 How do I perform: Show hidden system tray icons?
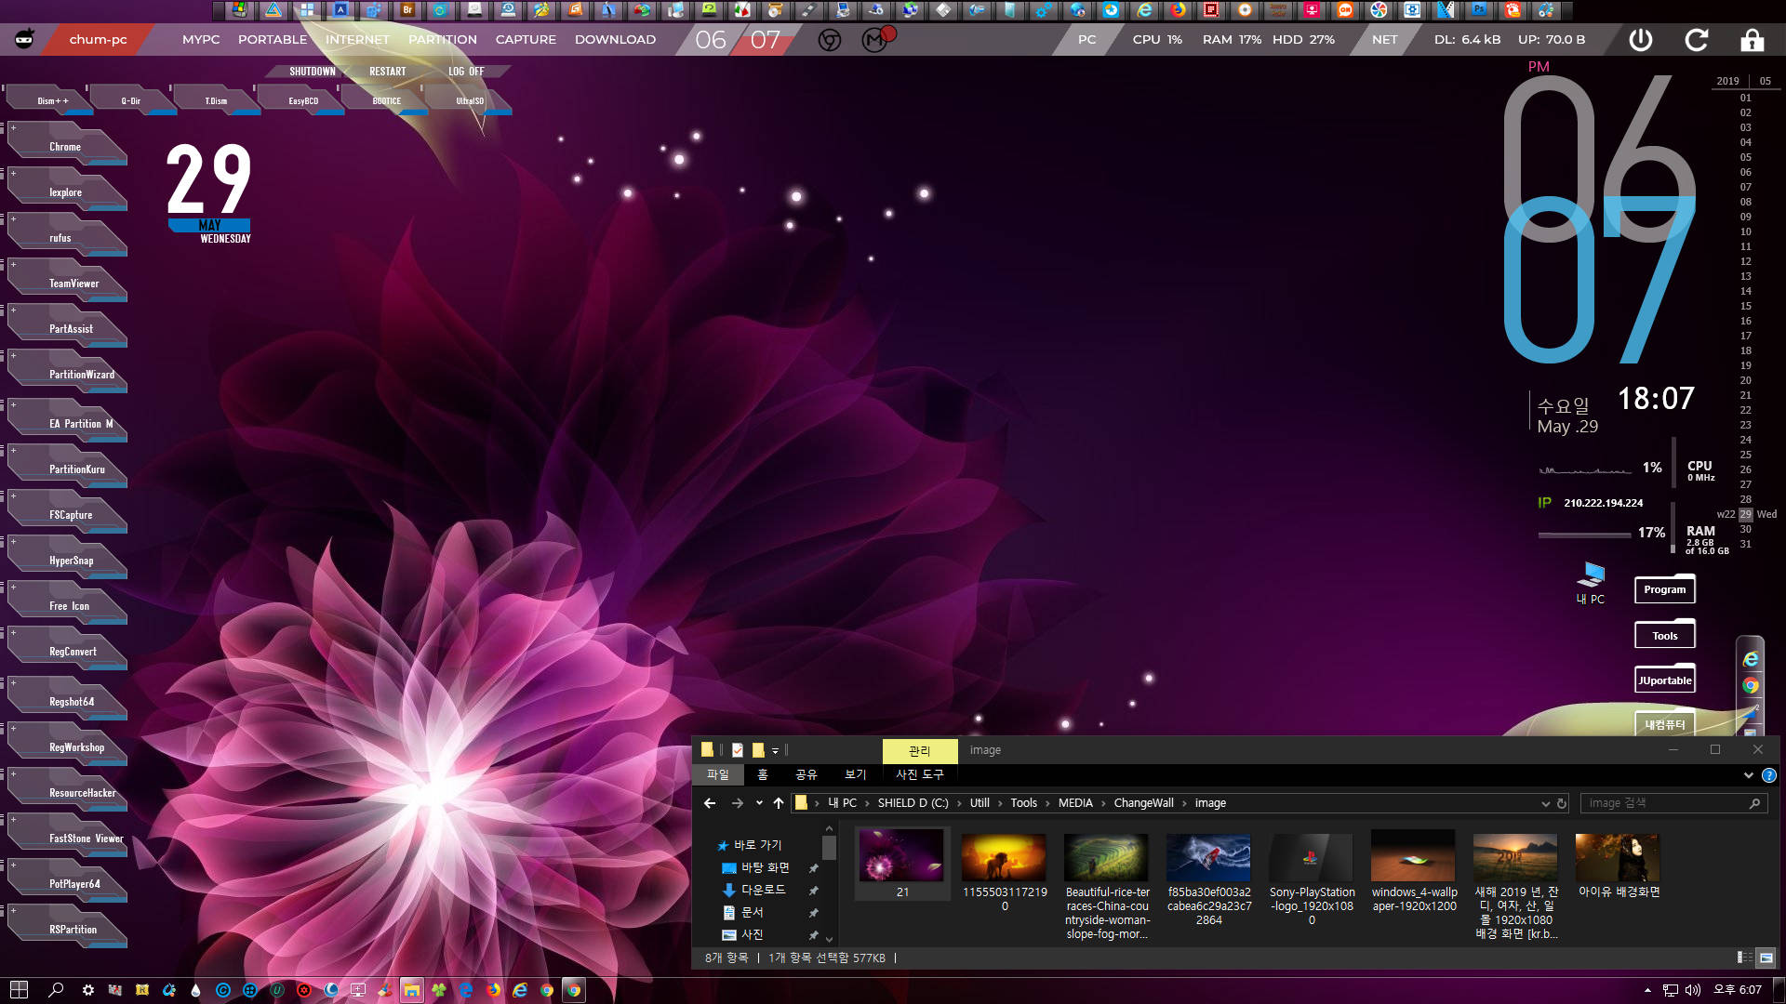coord(1647,990)
